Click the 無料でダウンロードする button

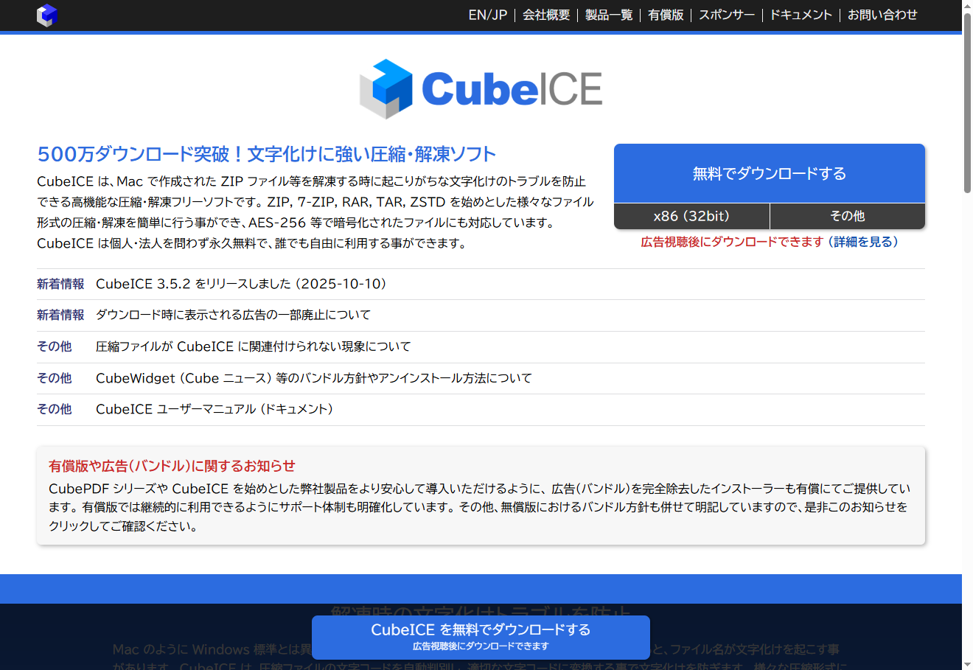(770, 173)
